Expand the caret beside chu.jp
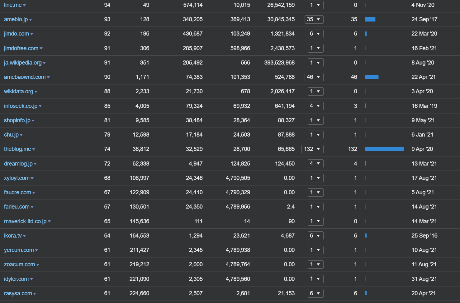Viewport: 460px width, 303px height. (21, 135)
